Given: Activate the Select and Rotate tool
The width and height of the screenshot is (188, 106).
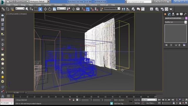Looking at the screenshot, I should [x=50, y=9].
